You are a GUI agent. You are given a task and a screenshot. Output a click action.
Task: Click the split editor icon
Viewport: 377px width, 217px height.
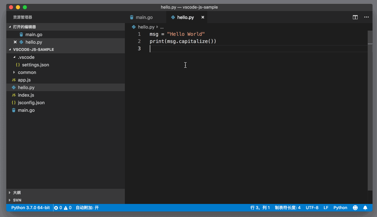click(355, 17)
